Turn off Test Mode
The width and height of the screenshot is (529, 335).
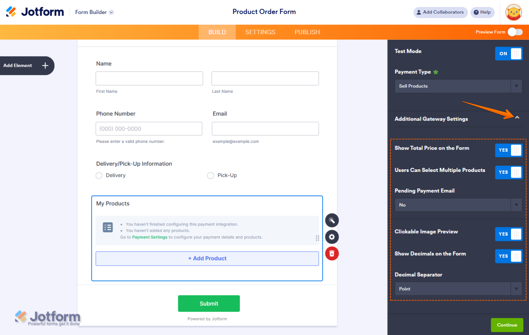pyautogui.click(x=509, y=53)
